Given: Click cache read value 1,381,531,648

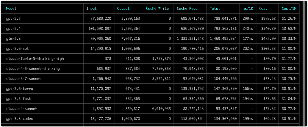Looking at the screenshot, I should tap(190, 38).
